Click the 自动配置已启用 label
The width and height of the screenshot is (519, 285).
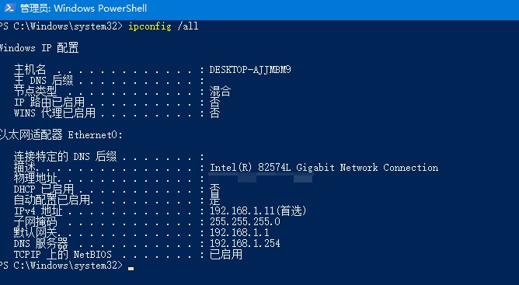click(52, 200)
